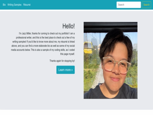Click "elaborate bio" phrase in paragraph
Image resolution: width=153 pixels, height=115 pixels.
[44, 46]
